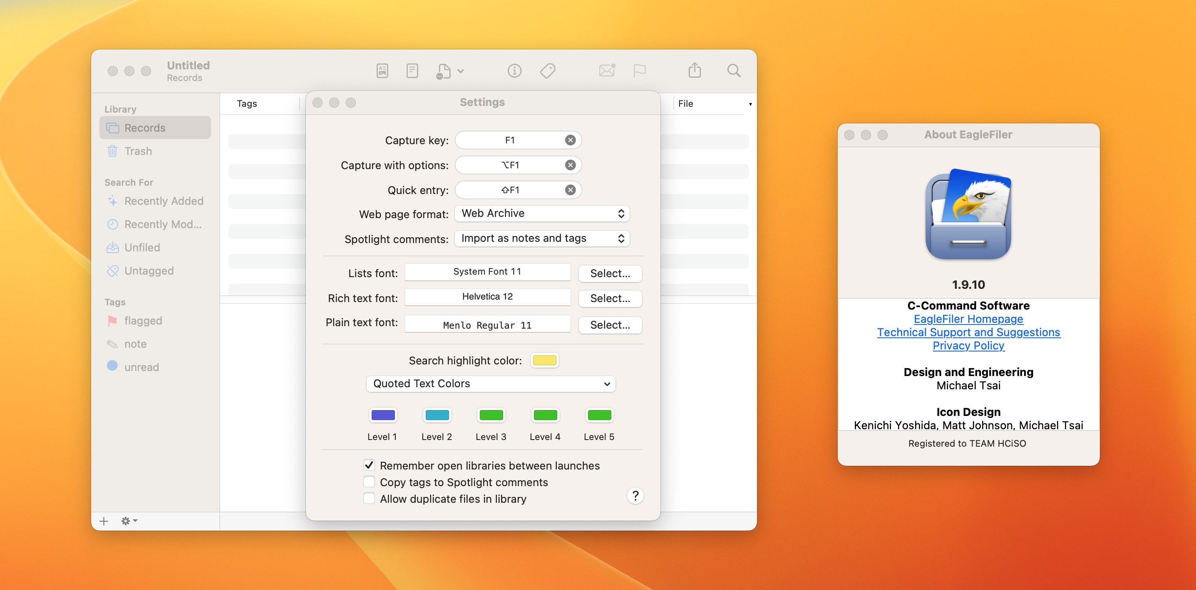
Task: Click Select button for Rich text font
Action: [610, 298]
